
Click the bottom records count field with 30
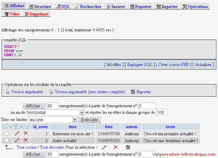pos(52,154)
